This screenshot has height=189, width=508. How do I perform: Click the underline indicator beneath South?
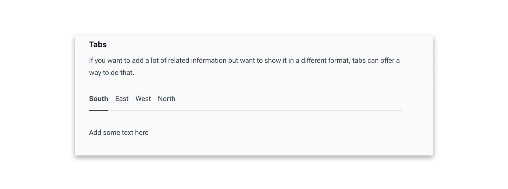pyautogui.click(x=98, y=110)
